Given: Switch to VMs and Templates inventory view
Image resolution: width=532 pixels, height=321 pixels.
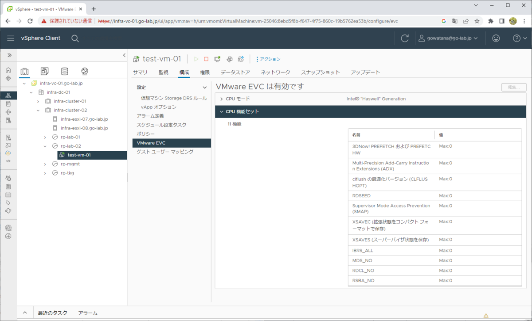Looking at the screenshot, I should point(44,71).
